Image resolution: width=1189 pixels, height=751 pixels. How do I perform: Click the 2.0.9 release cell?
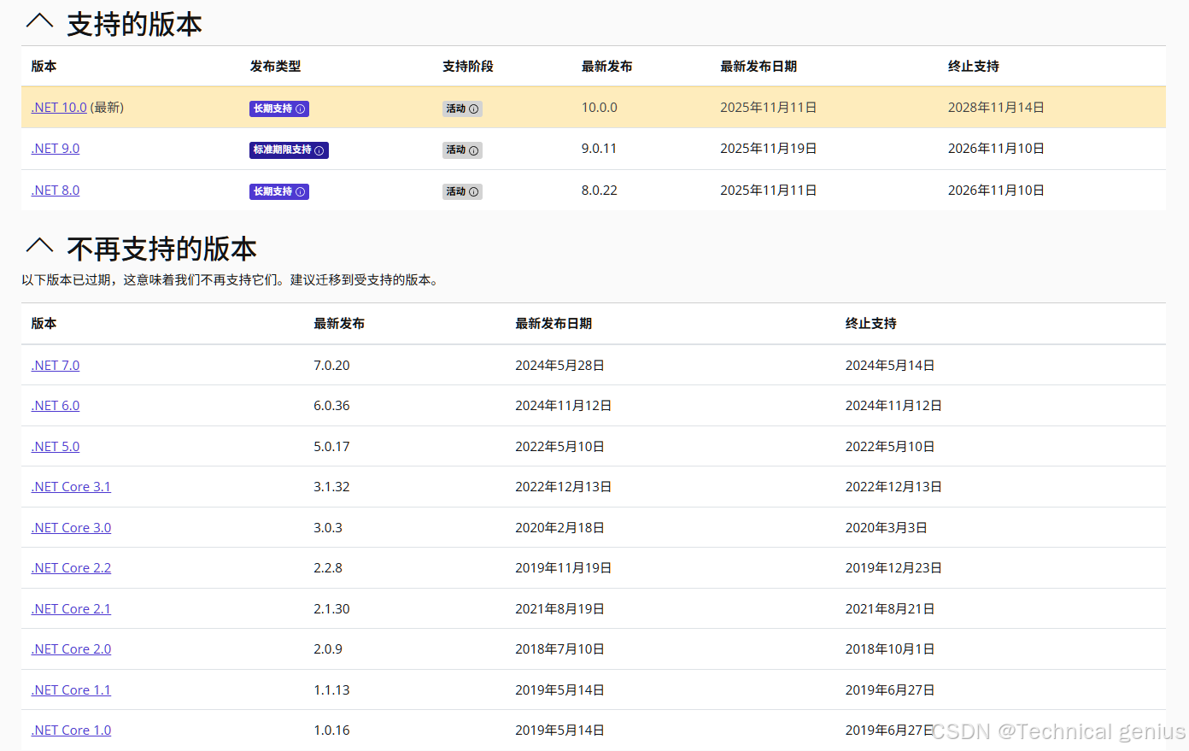click(x=328, y=649)
